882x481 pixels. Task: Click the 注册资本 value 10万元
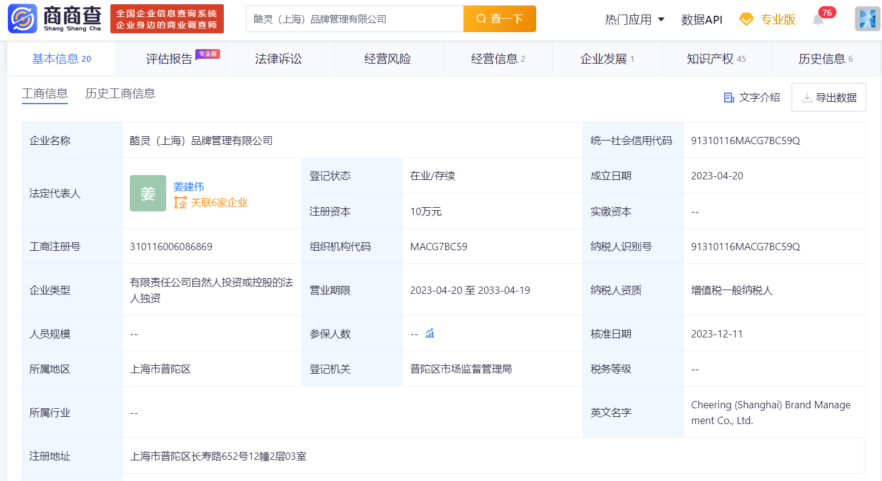(426, 211)
